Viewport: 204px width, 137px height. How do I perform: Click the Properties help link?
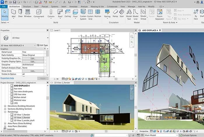7,78
